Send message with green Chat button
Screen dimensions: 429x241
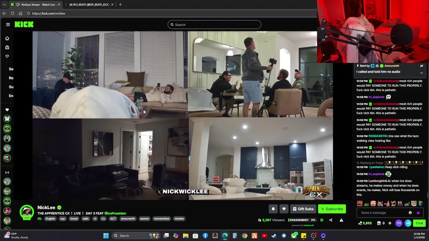pyautogui.click(x=419, y=223)
